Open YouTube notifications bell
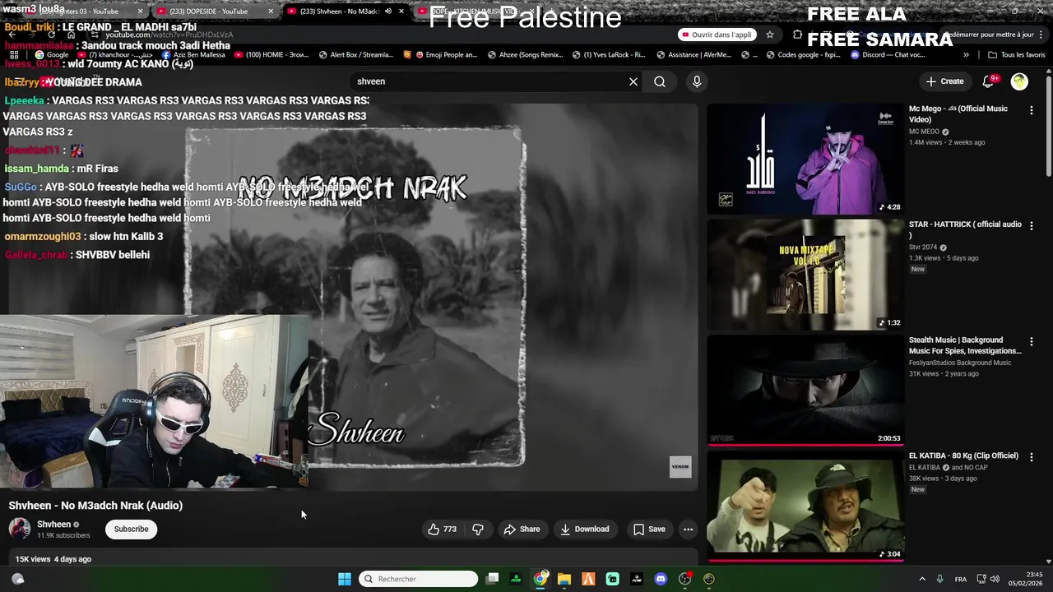This screenshot has width=1053, height=592. (x=989, y=81)
